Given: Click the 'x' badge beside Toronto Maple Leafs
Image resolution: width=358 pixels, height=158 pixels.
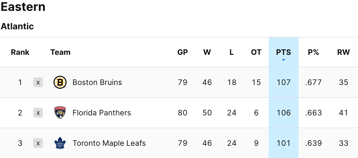Looking at the screenshot, I should (x=38, y=143).
